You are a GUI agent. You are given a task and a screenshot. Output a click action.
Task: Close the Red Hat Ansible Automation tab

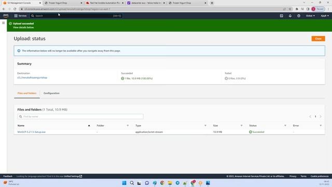(x=122, y=3)
